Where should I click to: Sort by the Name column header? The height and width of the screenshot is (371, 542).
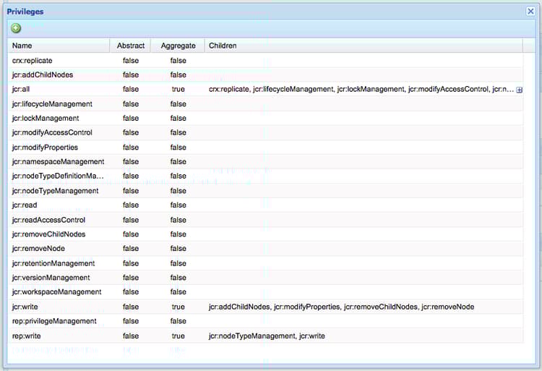tap(59, 46)
